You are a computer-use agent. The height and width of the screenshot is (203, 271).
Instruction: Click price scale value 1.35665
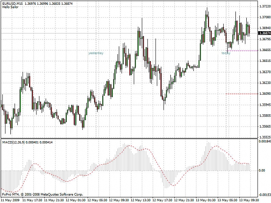point(265,126)
